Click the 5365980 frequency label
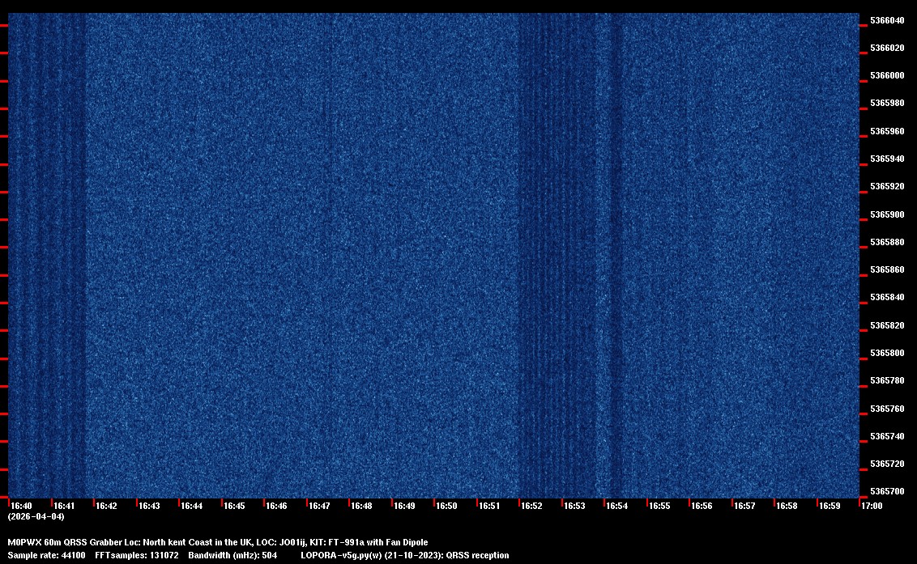The width and height of the screenshot is (917, 564). click(x=887, y=104)
